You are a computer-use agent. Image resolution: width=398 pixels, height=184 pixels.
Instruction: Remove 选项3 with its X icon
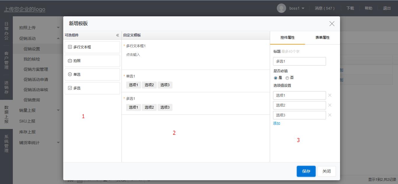point(330,115)
